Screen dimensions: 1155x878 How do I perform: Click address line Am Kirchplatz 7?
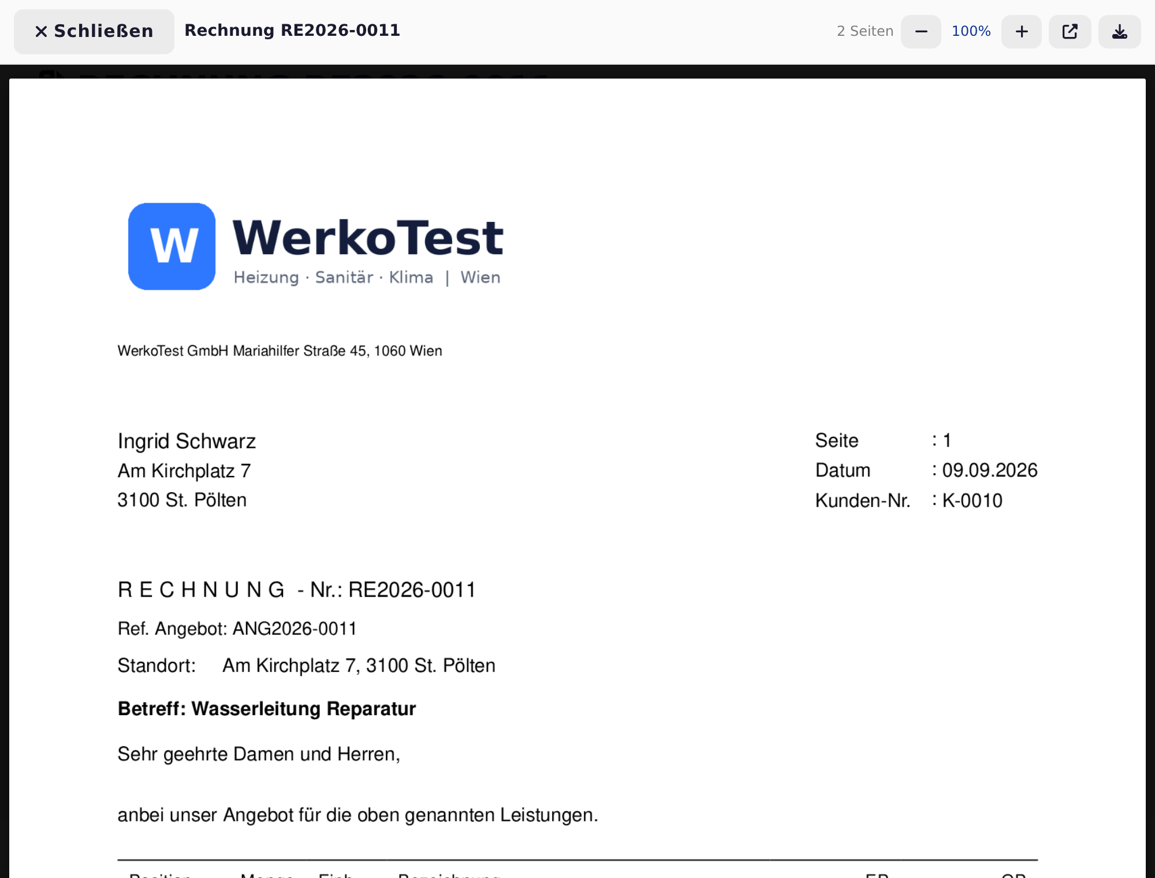click(184, 471)
